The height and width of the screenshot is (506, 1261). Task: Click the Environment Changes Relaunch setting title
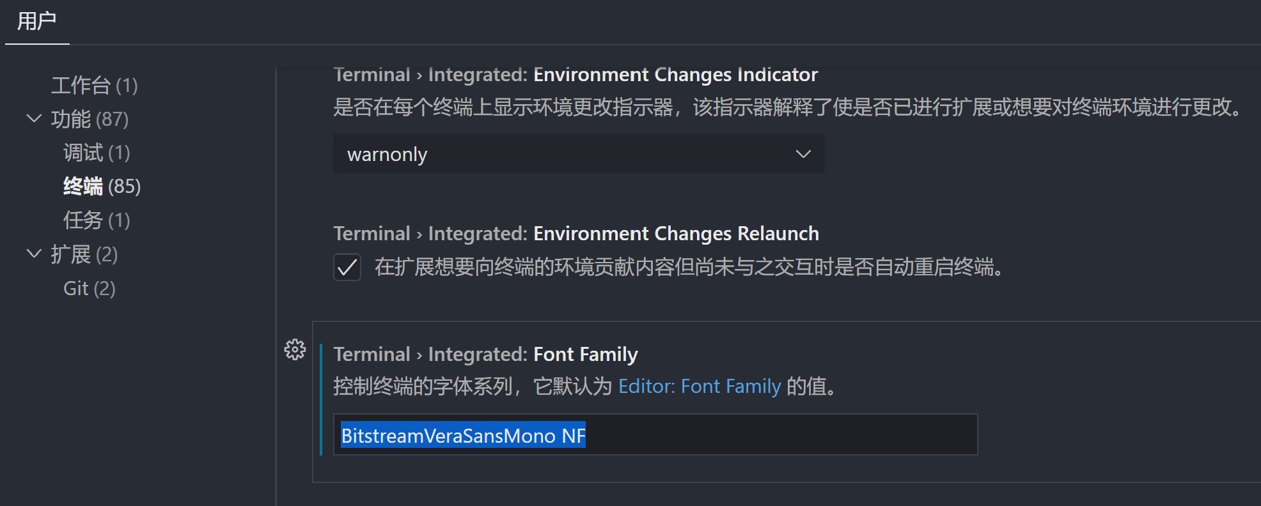[576, 234]
